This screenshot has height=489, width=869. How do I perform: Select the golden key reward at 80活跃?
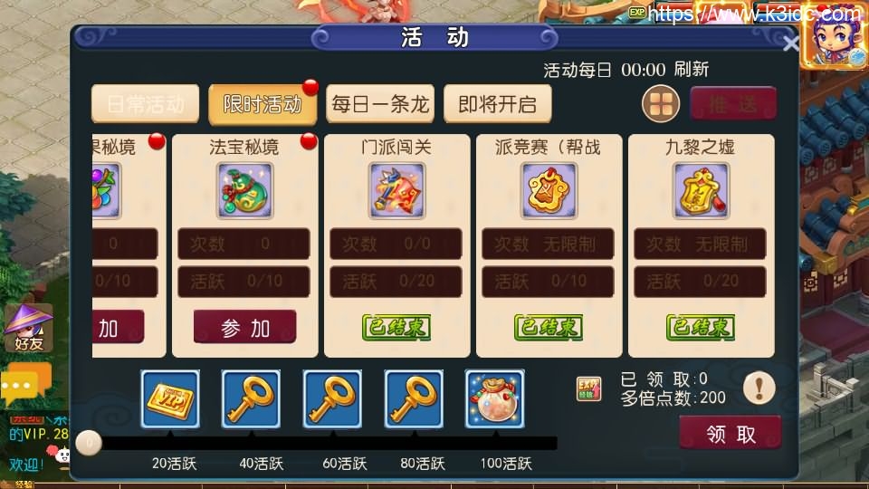(x=414, y=399)
